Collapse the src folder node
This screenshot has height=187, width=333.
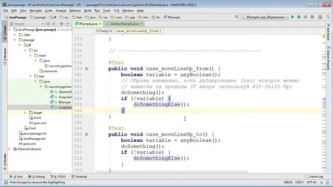point(25,50)
